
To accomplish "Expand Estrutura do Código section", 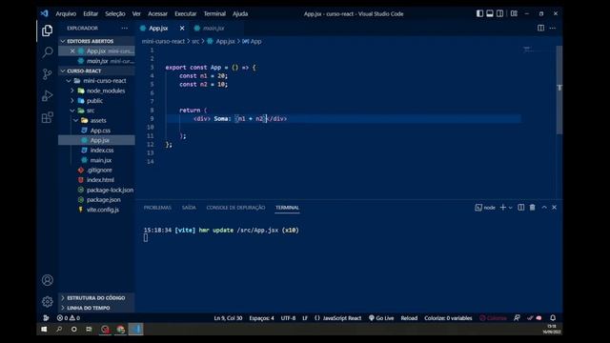I will pos(96,298).
